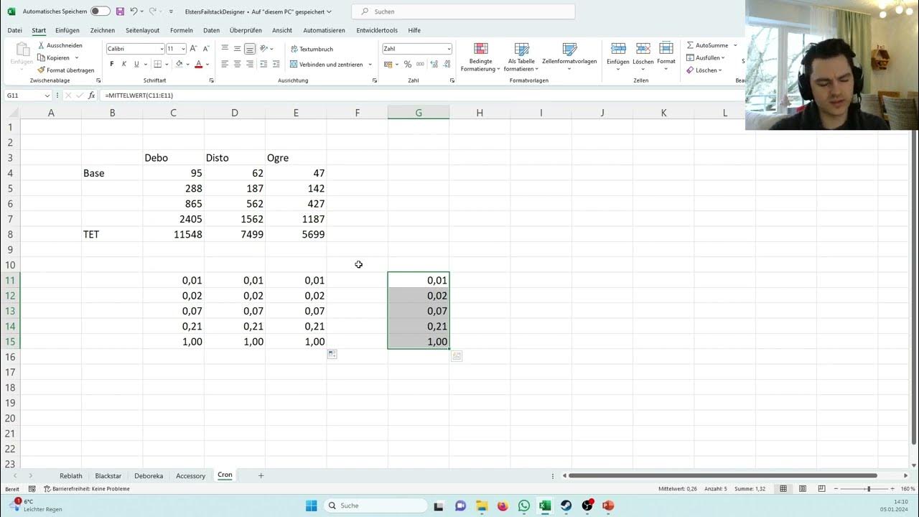Underline text with the U button
Screen dimensions: 919x517
(x=136, y=64)
